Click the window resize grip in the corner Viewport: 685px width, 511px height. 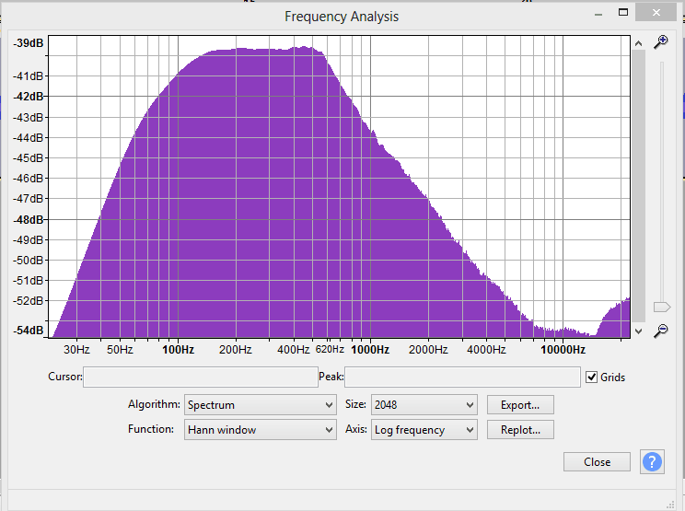click(669, 505)
